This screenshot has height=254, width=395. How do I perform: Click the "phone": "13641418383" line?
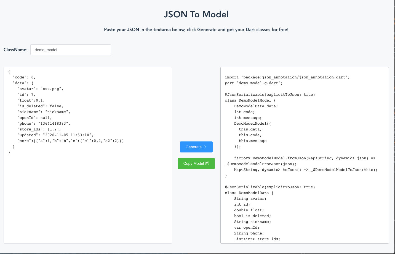coord(44,124)
